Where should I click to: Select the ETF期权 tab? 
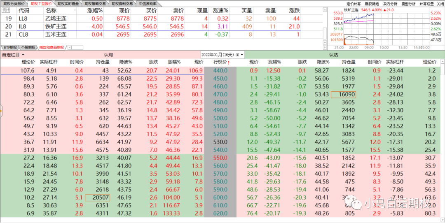(9, 48)
